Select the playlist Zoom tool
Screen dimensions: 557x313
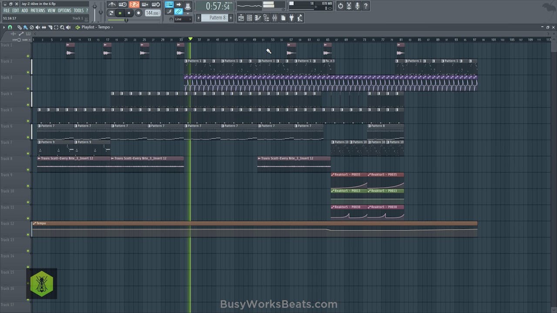pyautogui.click(x=62, y=27)
